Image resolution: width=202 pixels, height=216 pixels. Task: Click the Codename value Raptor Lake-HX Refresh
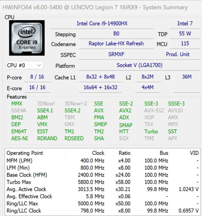pyautogui.click(x=116, y=44)
